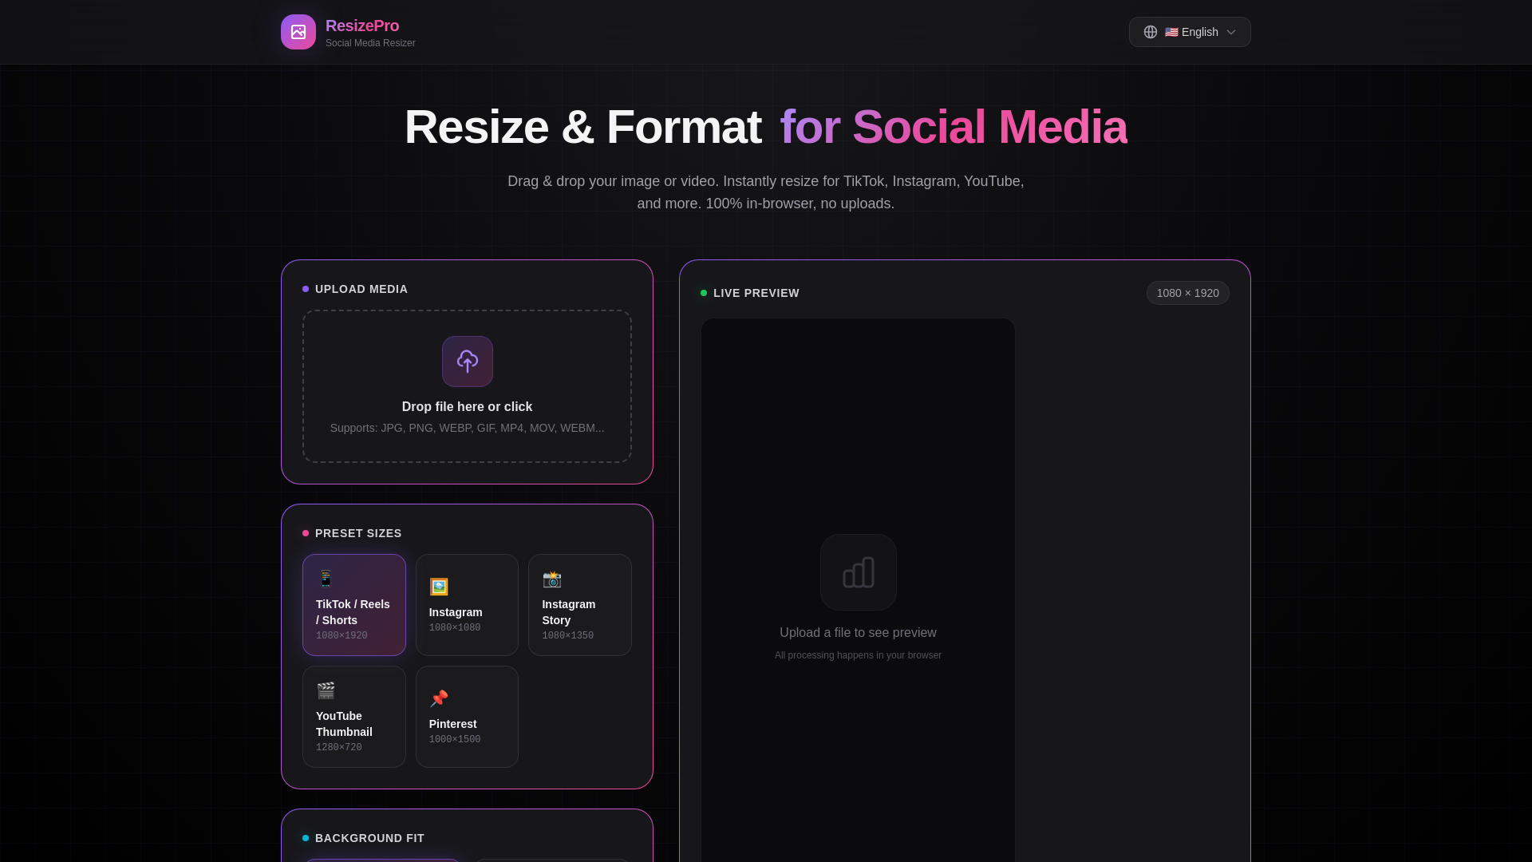This screenshot has width=1532, height=862.
Task: Click the 1080×1080 size label
Action: (x=455, y=628)
